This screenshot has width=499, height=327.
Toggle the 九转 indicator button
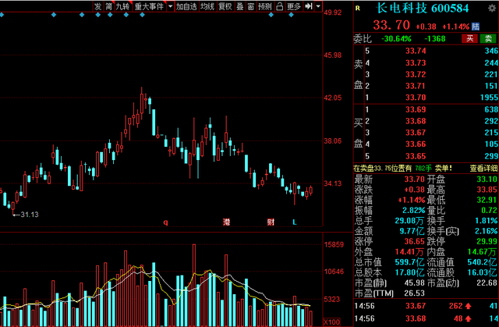(123, 6)
